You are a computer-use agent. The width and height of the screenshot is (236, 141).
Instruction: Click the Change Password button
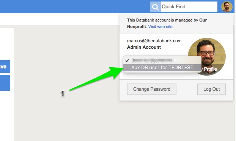[x=151, y=89]
